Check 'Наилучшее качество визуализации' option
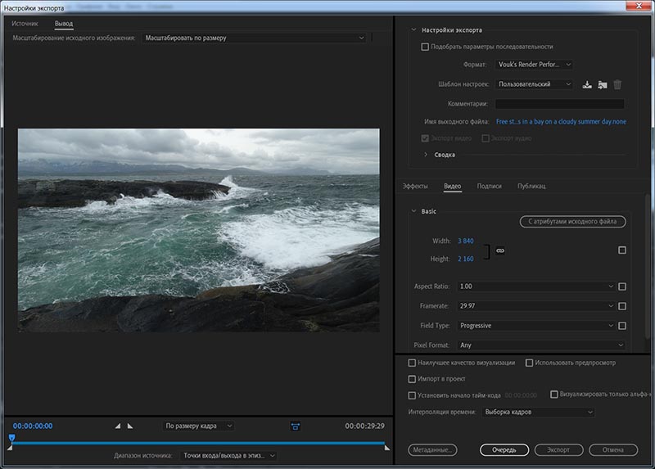655x469 pixels. (412, 363)
